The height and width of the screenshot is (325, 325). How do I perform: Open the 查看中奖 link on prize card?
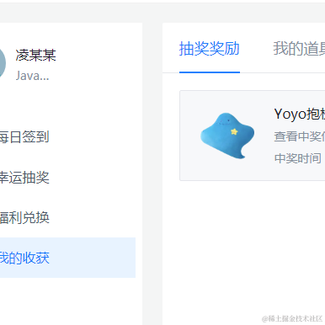(300, 136)
